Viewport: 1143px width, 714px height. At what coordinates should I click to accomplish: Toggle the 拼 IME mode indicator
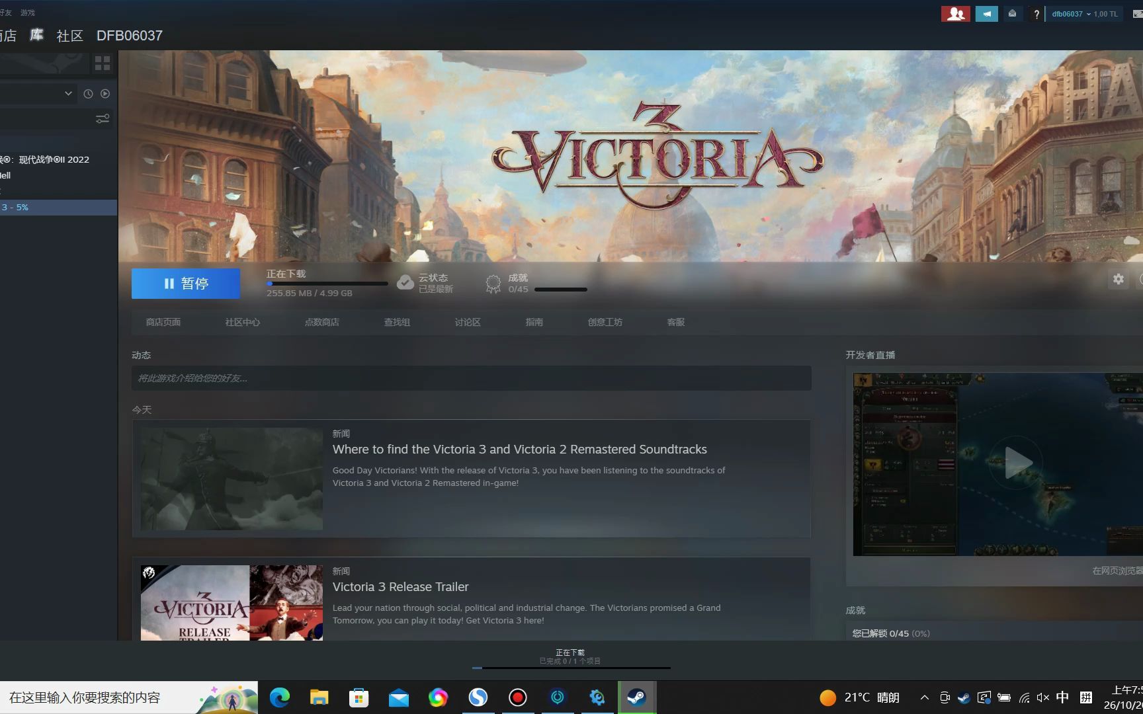pos(1085,697)
